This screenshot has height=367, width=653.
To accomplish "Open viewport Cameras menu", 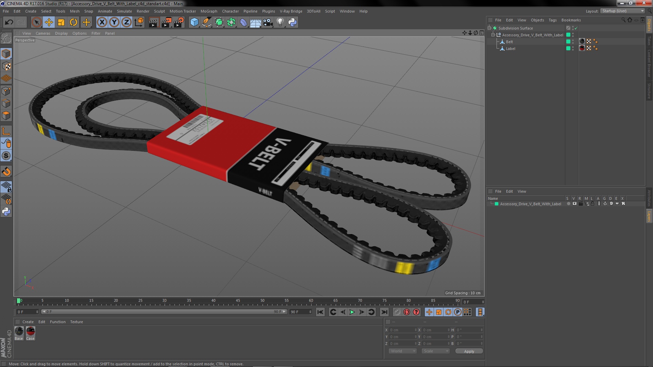I will 43,33.
